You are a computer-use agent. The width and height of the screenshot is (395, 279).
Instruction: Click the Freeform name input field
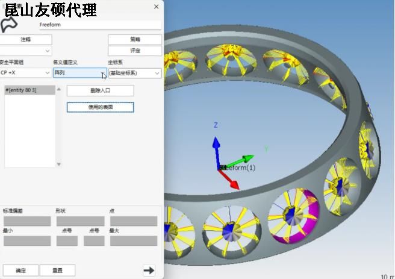(99, 25)
